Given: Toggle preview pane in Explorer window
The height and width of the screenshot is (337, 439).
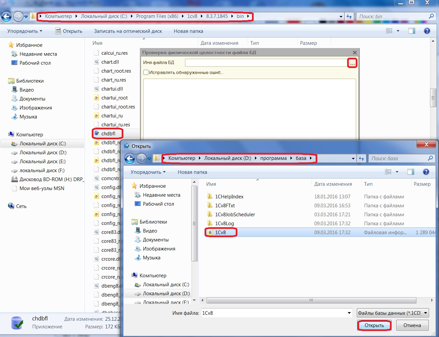Looking at the screenshot, I should [412, 31].
